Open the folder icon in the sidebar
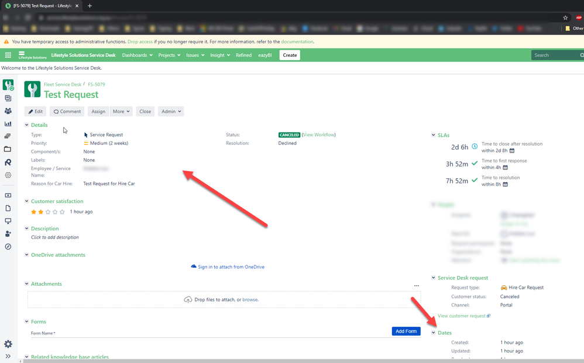This screenshot has width=584, height=363. 8,149
